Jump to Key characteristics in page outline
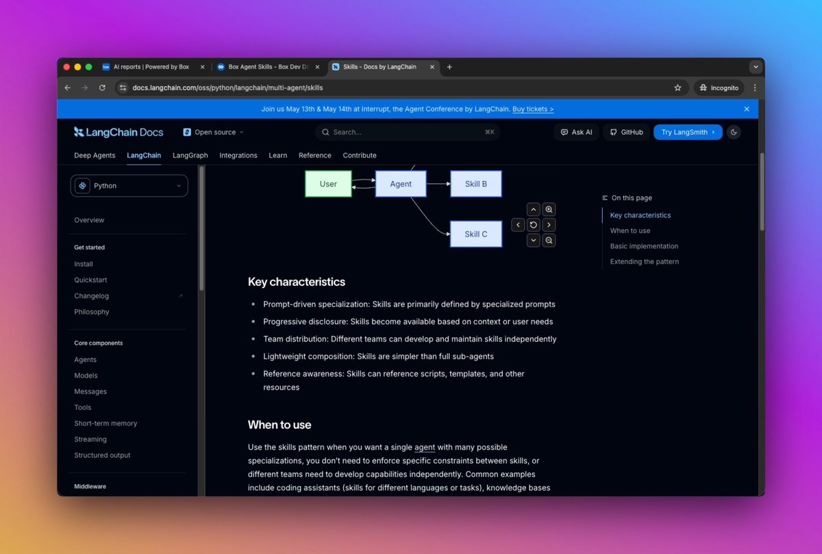 640,215
